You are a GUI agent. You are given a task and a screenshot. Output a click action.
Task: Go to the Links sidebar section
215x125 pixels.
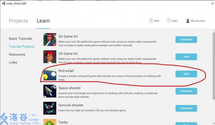(x=13, y=62)
